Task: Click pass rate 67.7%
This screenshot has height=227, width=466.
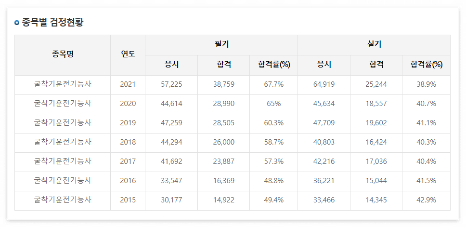Action: (274, 84)
